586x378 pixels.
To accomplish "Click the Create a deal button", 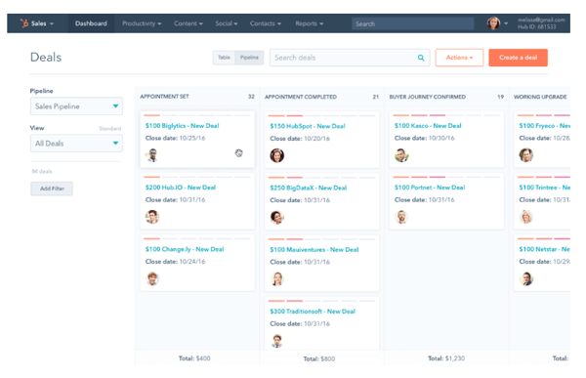I will [518, 58].
